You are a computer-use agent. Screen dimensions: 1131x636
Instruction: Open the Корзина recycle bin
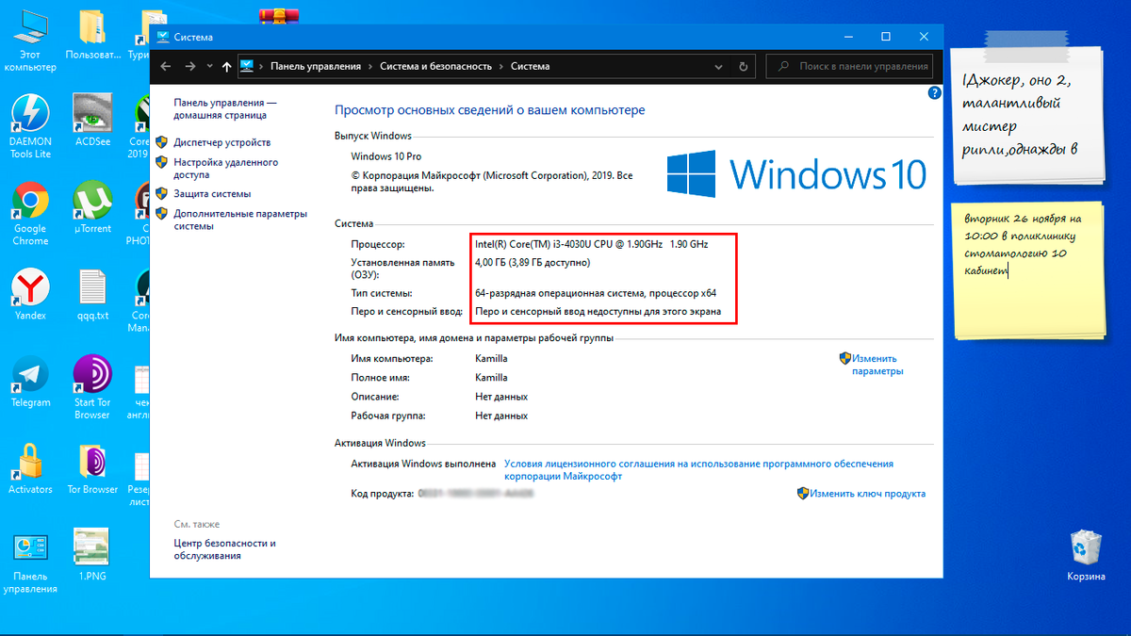click(1086, 555)
